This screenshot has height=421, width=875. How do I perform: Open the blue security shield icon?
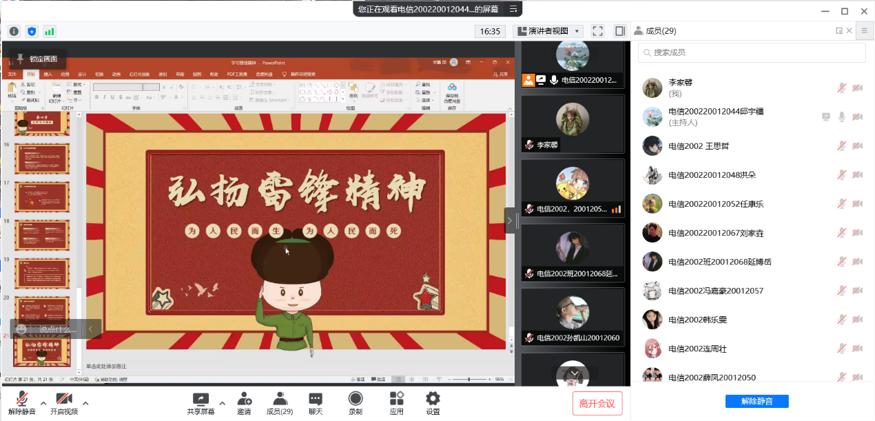click(32, 31)
